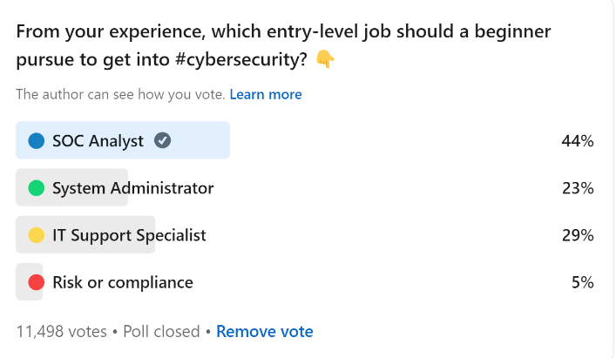Click the 23% result value
This screenshot has height=358, width=616.
(578, 188)
